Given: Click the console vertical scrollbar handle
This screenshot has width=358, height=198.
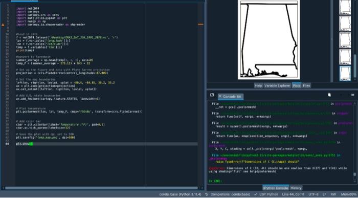Looking at the screenshot, I should (x=354, y=174).
